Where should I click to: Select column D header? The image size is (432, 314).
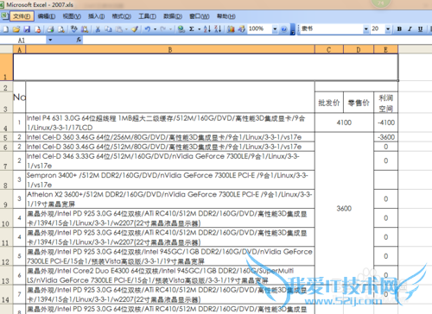[x=359, y=49]
